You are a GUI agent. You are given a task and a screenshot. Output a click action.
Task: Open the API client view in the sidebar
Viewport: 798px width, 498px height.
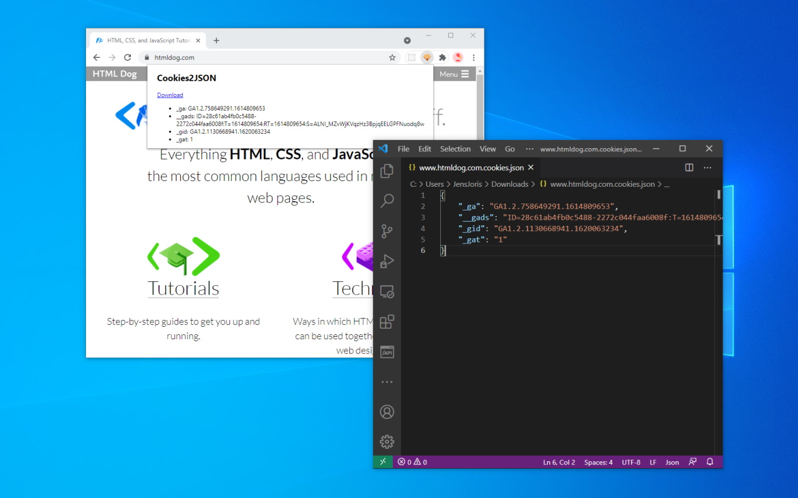point(387,351)
